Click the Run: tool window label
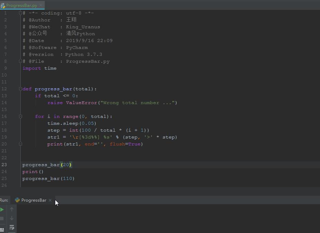 [x=4, y=200]
